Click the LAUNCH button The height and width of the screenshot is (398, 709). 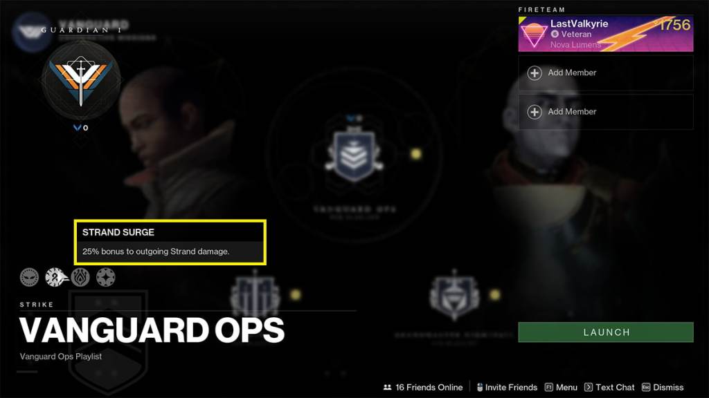605,332
